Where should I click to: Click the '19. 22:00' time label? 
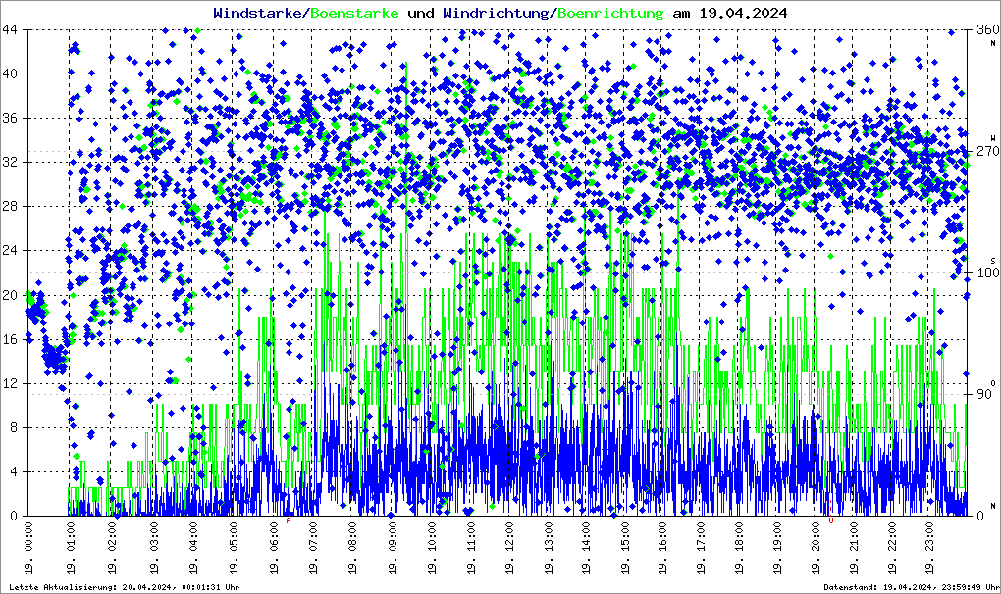point(892,549)
